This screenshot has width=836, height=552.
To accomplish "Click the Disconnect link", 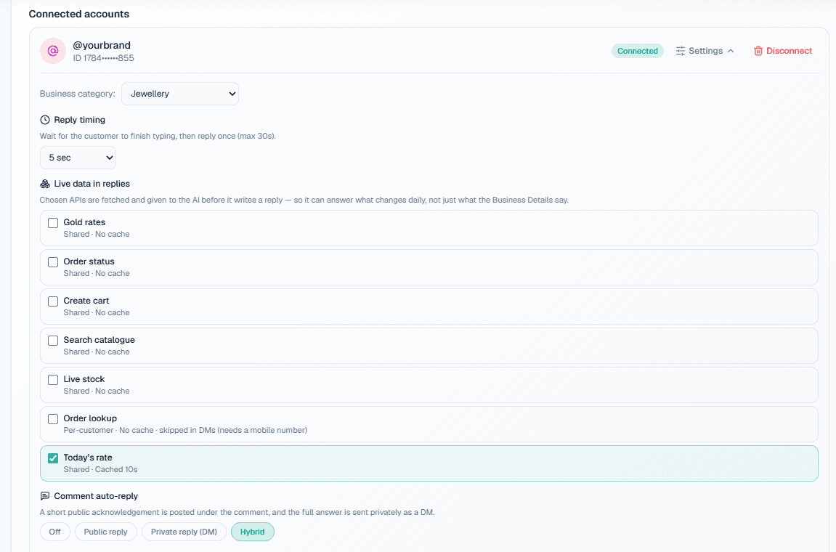I will 789,51.
